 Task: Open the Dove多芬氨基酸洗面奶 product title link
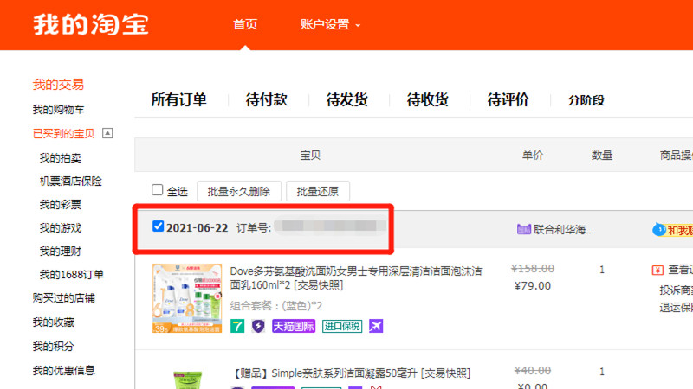pyautogui.click(x=356, y=277)
